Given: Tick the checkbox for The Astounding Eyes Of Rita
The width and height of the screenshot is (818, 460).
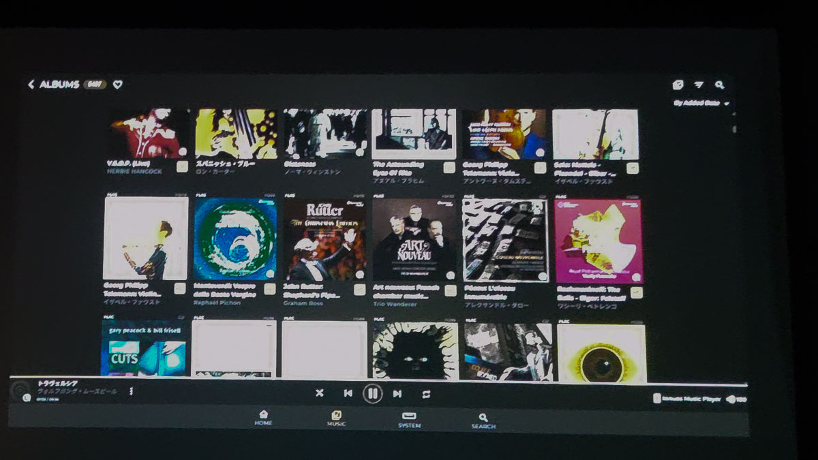Looking at the screenshot, I should pyautogui.click(x=449, y=167).
